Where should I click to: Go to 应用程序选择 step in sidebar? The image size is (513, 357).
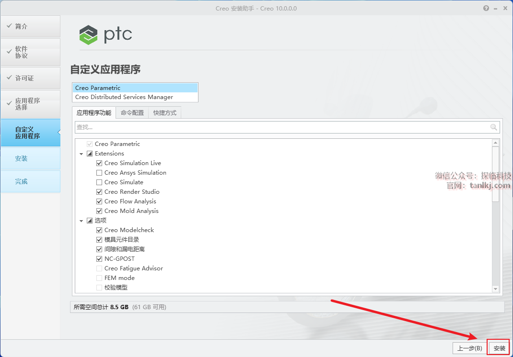click(30, 104)
